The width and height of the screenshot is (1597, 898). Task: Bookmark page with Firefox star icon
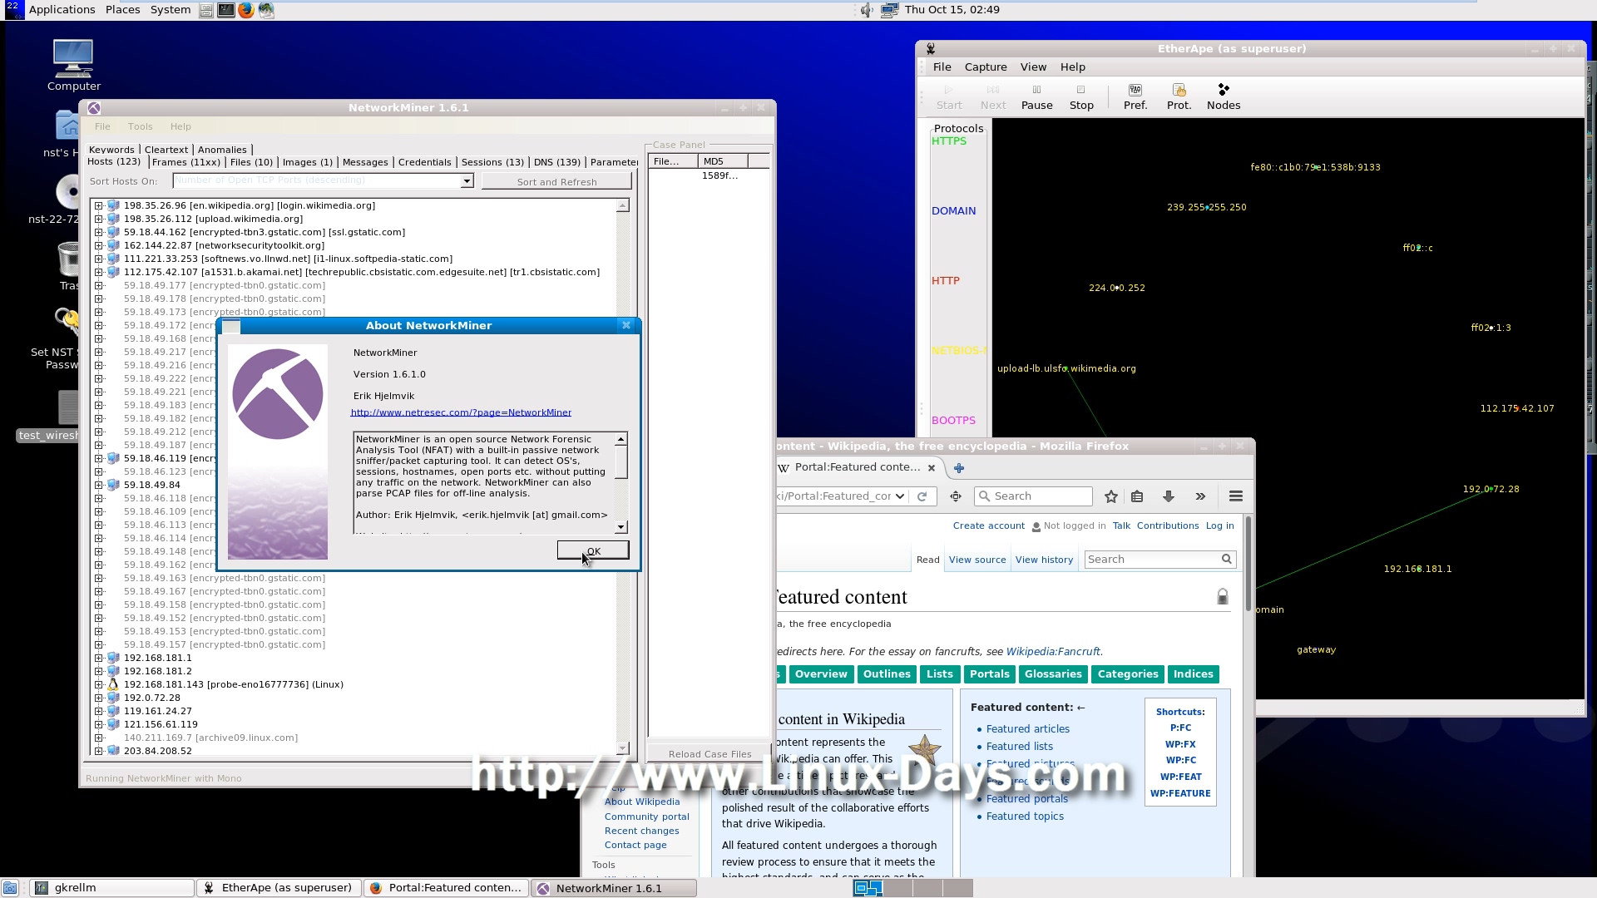click(1110, 496)
